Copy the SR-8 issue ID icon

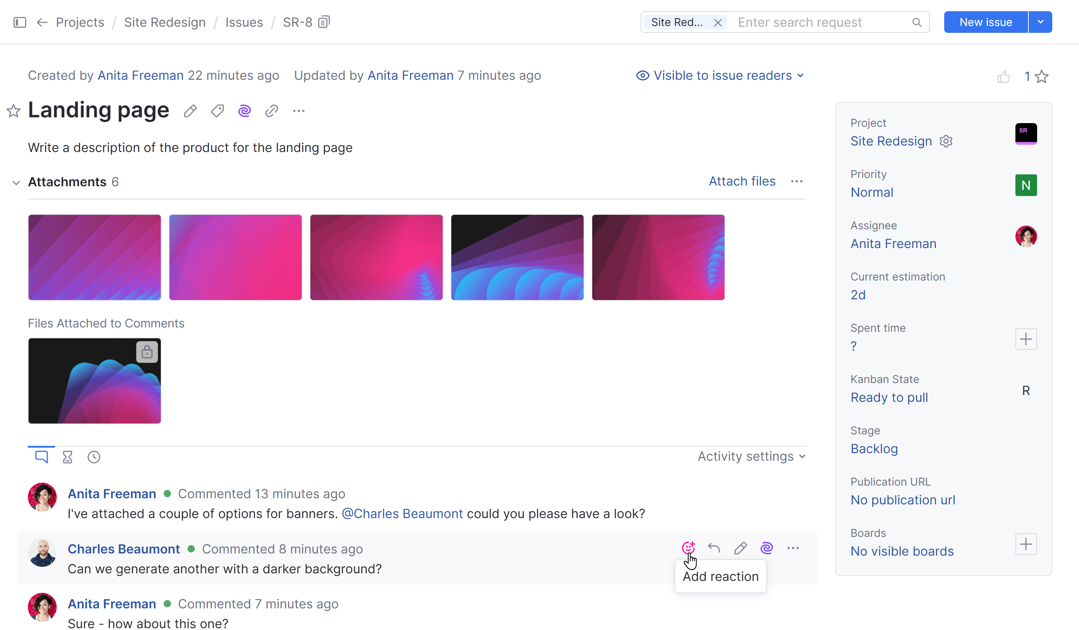[x=323, y=21]
